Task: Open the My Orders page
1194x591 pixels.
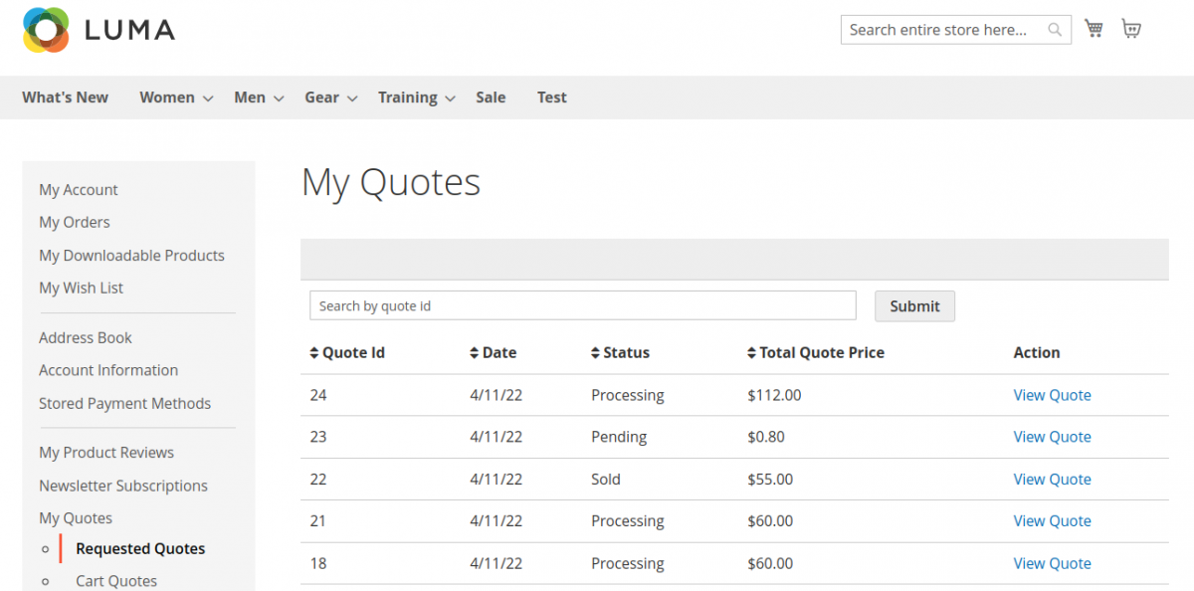Action: click(74, 222)
